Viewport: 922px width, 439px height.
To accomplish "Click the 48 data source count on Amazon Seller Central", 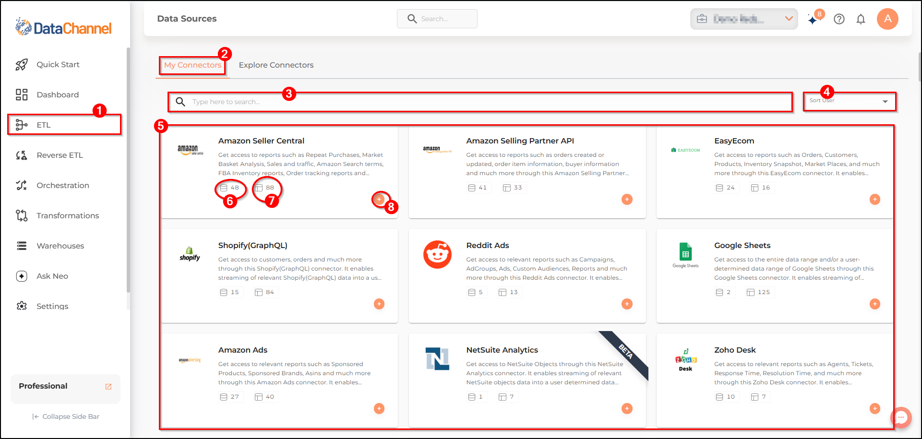I will point(229,188).
